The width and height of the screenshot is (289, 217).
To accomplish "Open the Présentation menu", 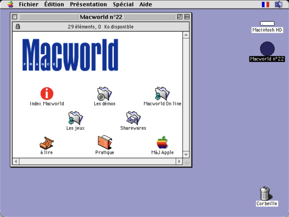I will [89, 4].
